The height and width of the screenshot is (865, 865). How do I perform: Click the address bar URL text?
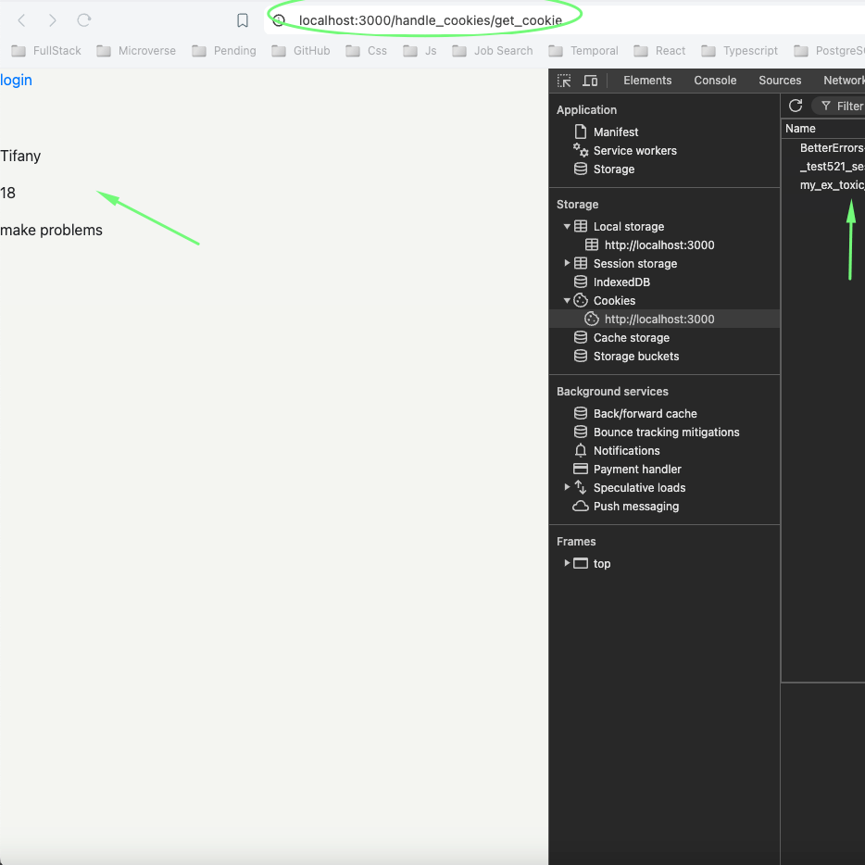[431, 20]
